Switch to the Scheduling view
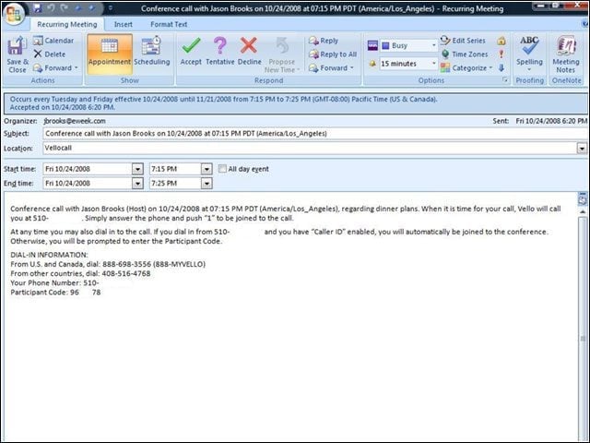The width and height of the screenshot is (590, 443). pyautogui.click(x=152, y=53)
